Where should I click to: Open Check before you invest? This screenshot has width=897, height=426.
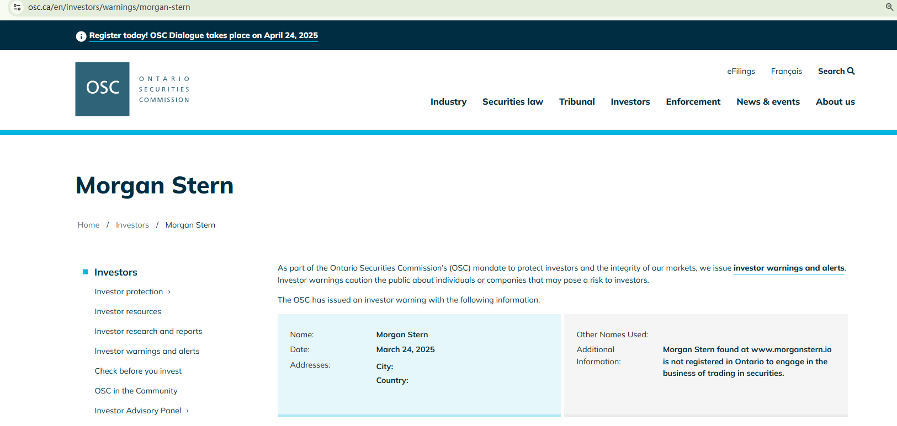pyautogui.click(x=138, y=371)
